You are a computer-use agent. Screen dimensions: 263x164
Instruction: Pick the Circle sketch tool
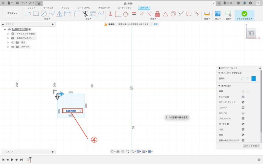[x=43, y=14]
